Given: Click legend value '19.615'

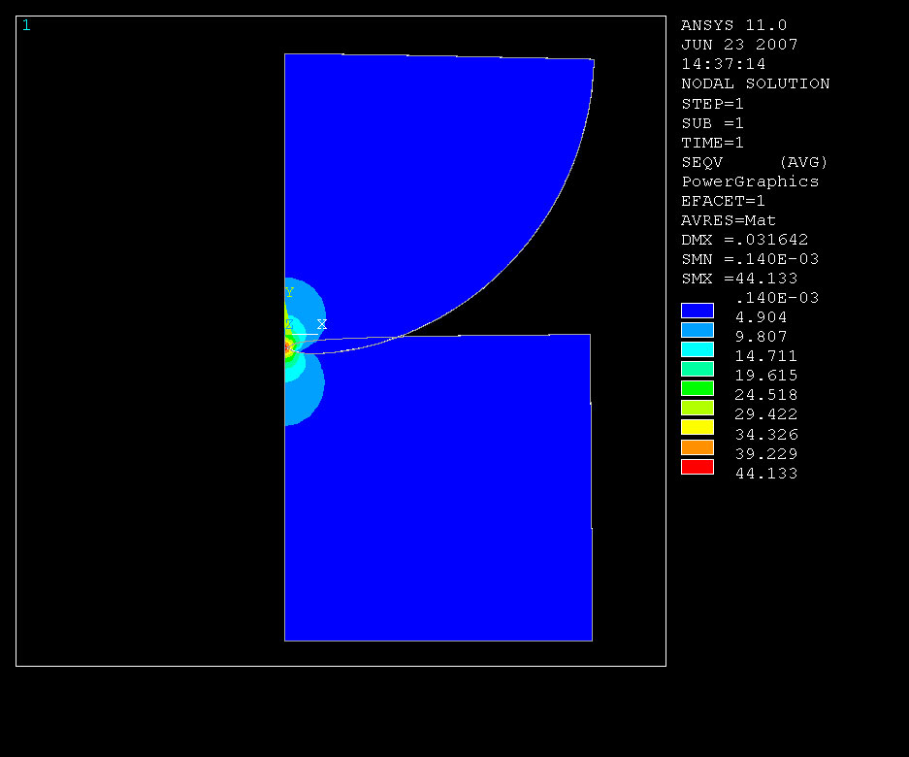Looking at the screenshot, I should point(765,376).
